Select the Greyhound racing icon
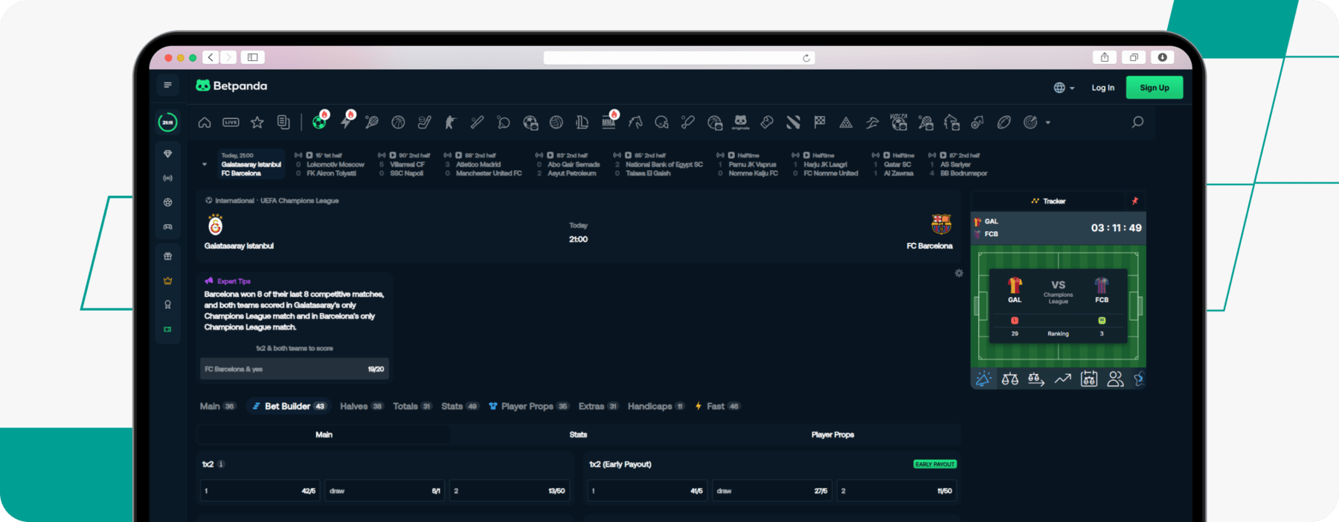 [x=872, y=123]
